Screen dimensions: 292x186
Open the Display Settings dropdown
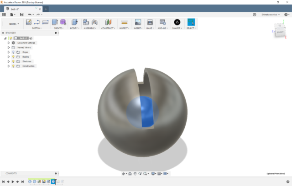click(x=154, y=174)
